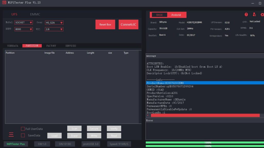Open the user account icon
Screen dimensions: 264x148
254,15
